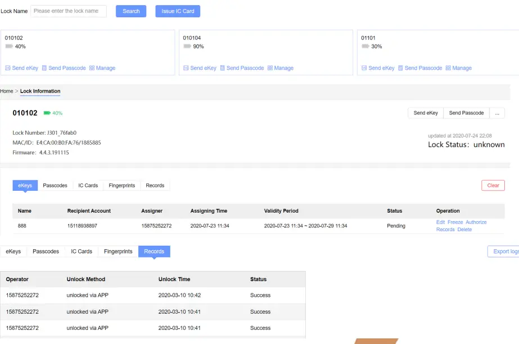Viewport: 519px width, 344px height.
Task: Open IC Cards tab in upper tab bar
Action: coord(88,185)
